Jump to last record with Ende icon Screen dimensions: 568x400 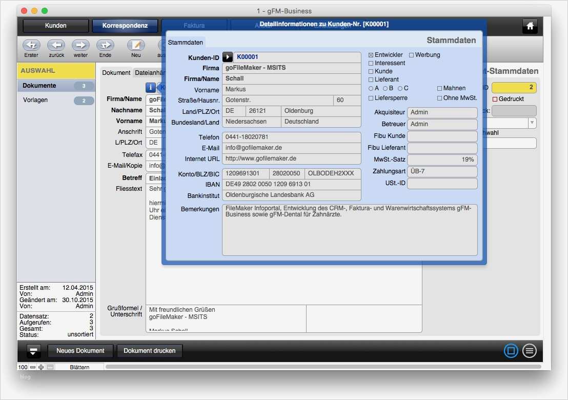tap(106, 45)
